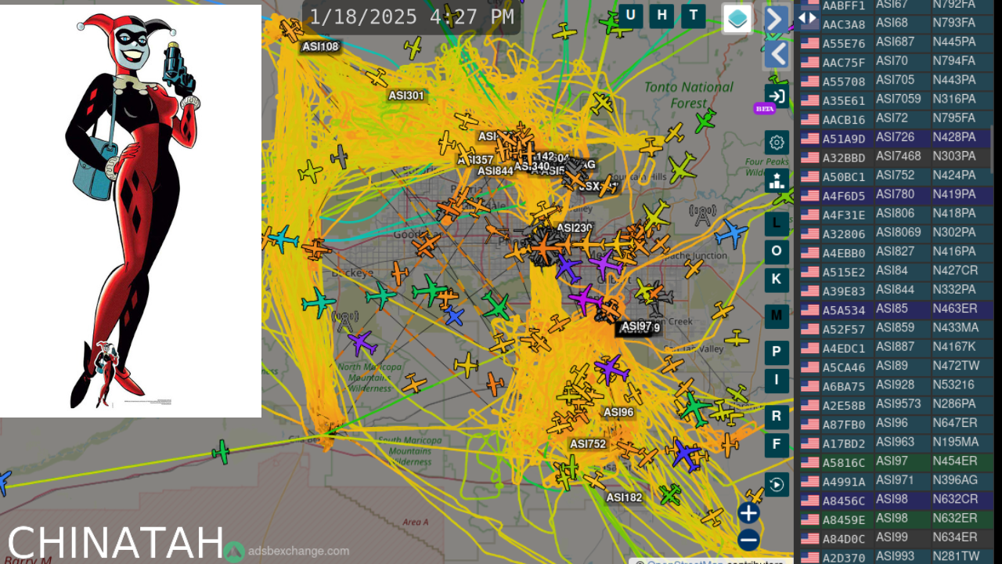Screen dimensions: 1002x564
Task: Click hex code AAC75F in the table
Action: click(x=844, y=63)
